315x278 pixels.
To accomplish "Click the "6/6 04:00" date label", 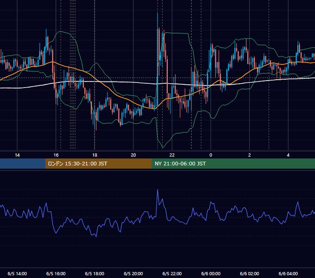I will (288, 273).
